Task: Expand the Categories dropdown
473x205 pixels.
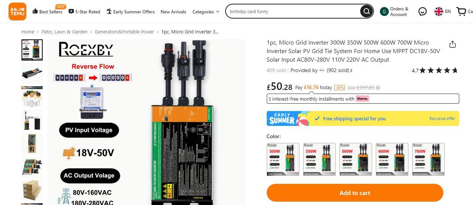Action: (x=206, y=12)
